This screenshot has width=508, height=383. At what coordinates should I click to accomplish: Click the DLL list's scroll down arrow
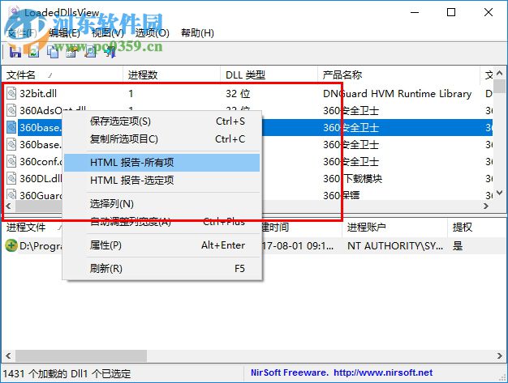[500, 193]
